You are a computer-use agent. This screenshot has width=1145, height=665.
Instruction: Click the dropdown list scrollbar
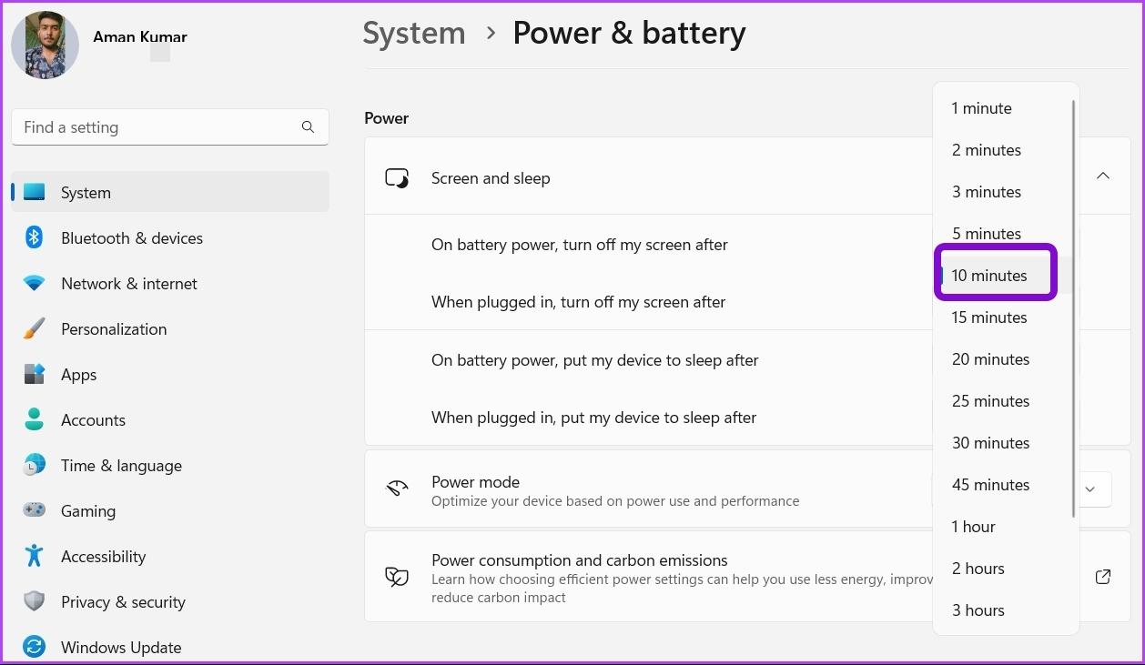pos(1074,309)
